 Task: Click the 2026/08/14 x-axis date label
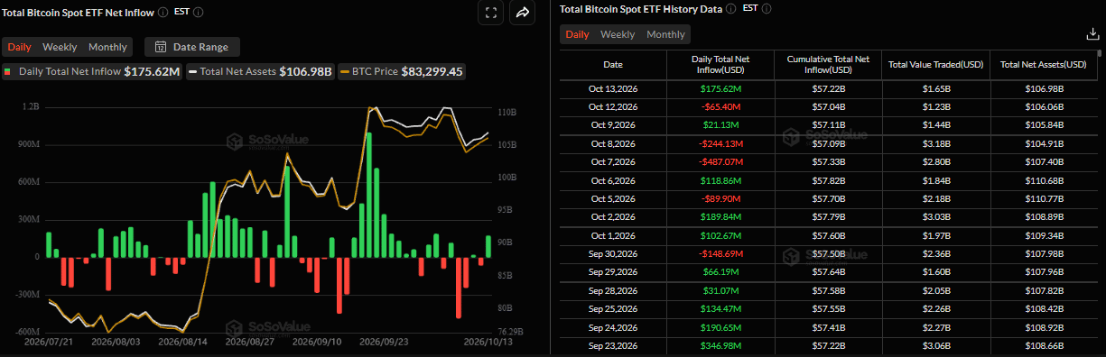coord(182,343)
